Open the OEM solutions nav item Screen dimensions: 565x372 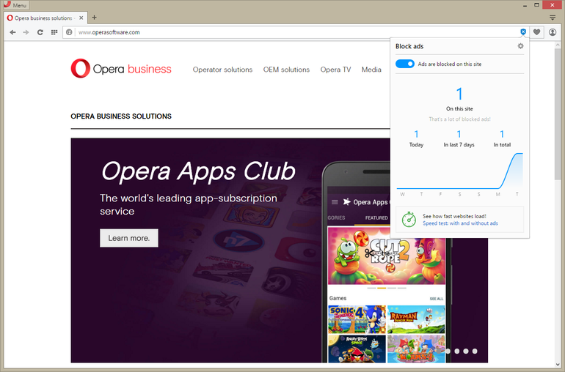coord(286,70)
